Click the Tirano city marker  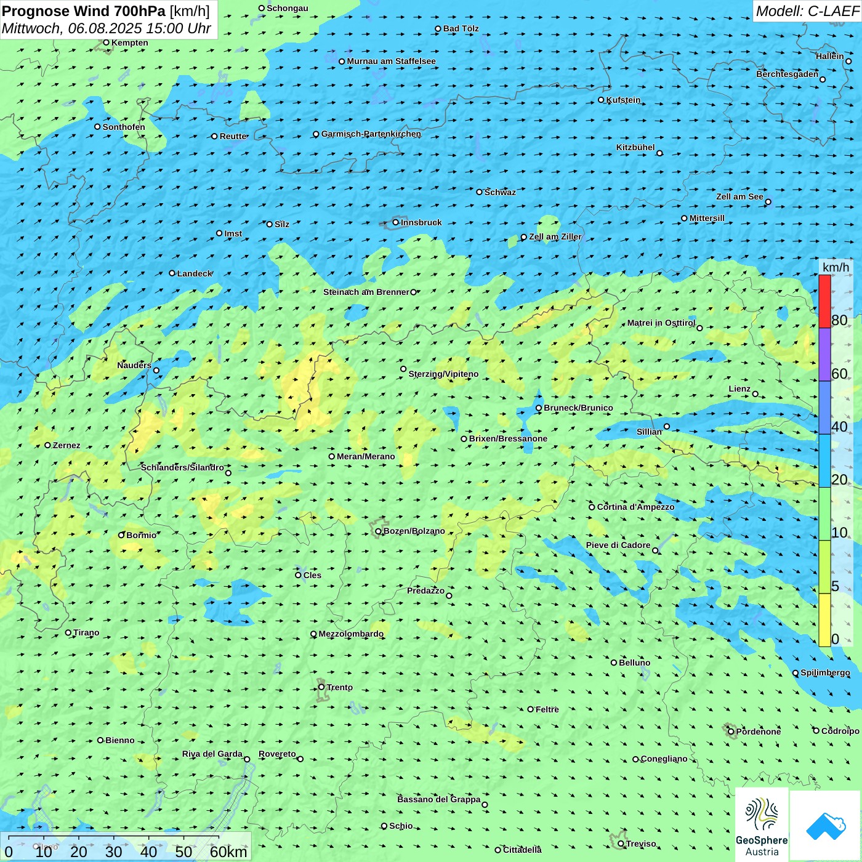68,632
